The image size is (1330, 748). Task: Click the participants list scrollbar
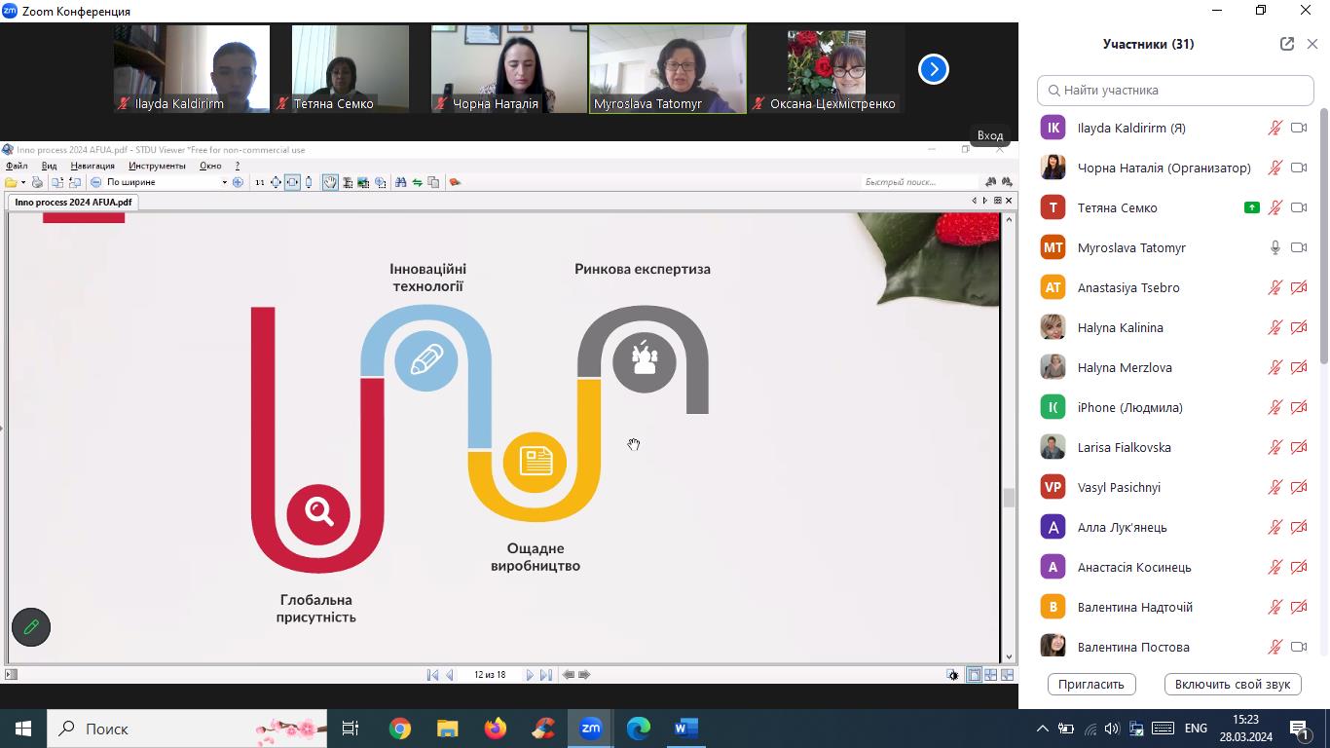pos(1323,234)
